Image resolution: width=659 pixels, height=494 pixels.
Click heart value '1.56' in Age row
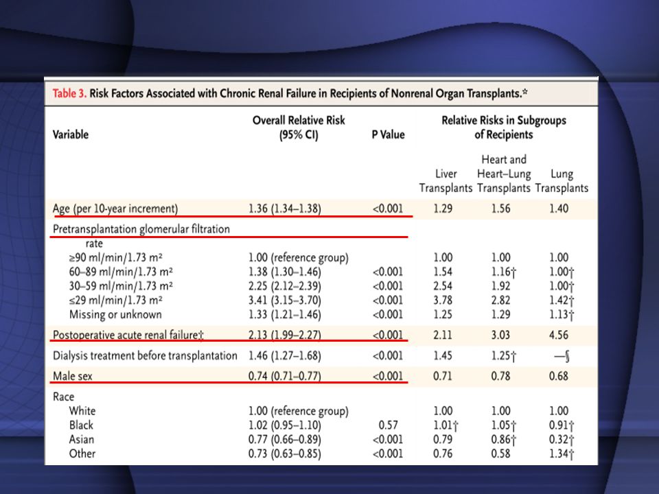pos(501,209)
